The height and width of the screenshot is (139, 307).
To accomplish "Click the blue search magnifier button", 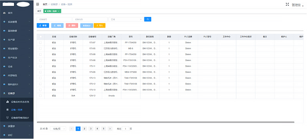I will click(148, 19).
